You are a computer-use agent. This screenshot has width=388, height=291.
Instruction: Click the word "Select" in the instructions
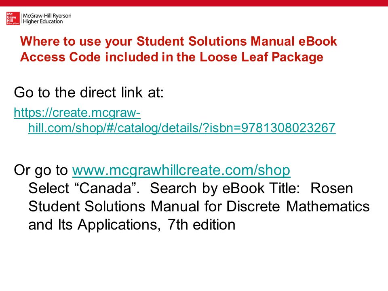point(49,188)
